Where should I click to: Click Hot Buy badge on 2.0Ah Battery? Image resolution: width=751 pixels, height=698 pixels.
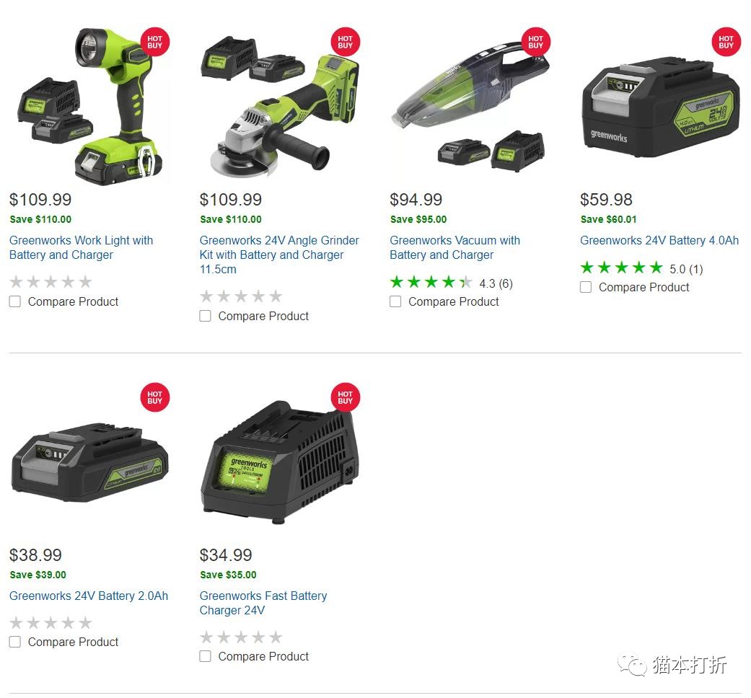tap(154, 397)
